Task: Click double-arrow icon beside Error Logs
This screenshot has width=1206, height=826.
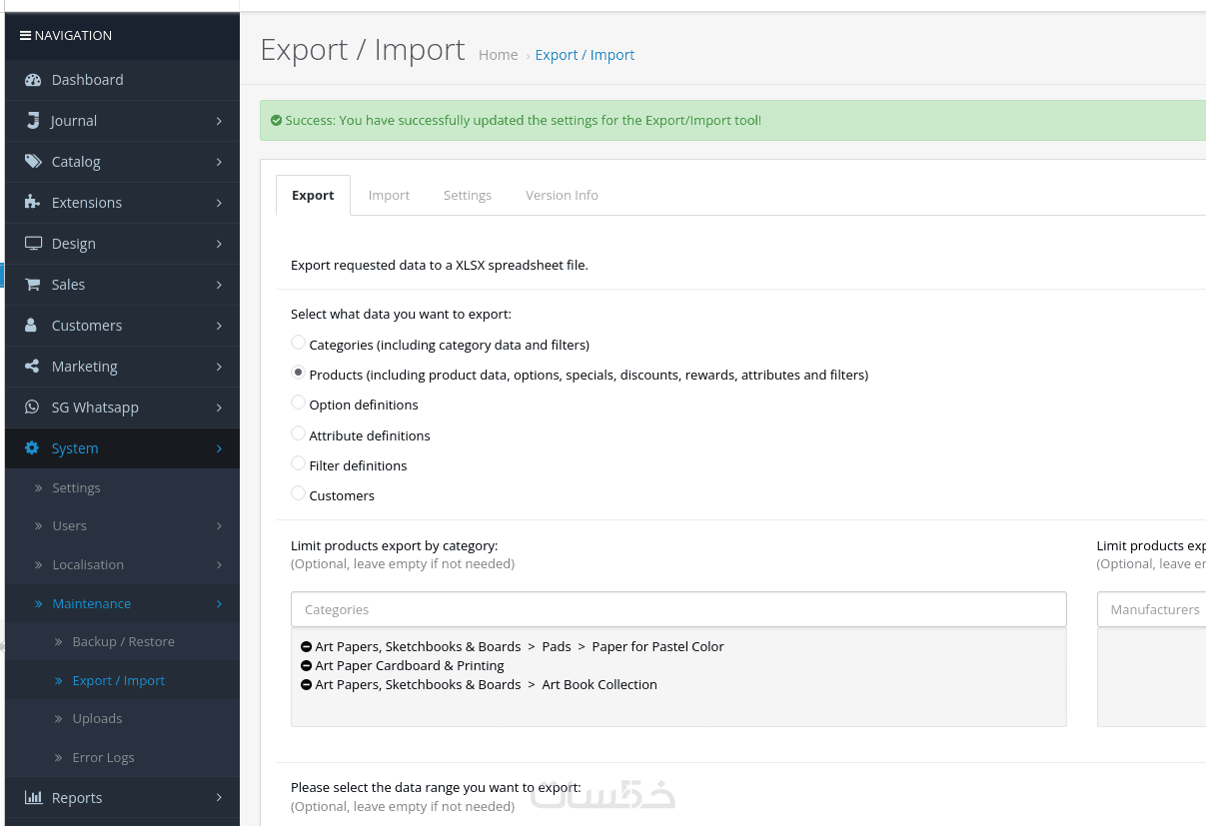Action: click(x=59, y=758)
